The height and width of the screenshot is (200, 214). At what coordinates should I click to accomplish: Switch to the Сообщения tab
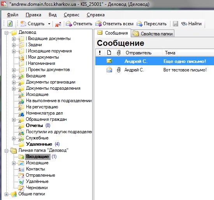click(112, 33)
